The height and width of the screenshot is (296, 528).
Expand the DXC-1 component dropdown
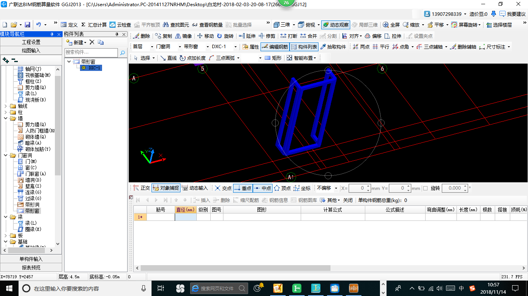tap(235, 47)
